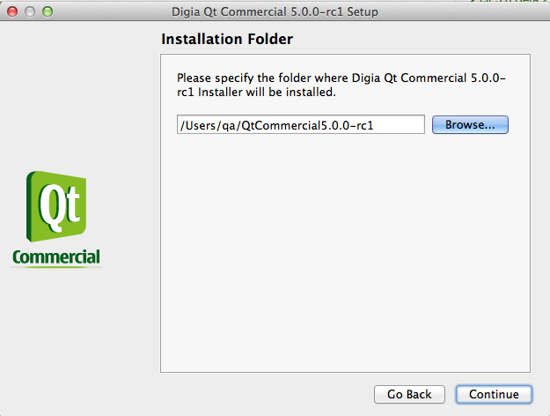The width and height of the screenshot is (550, 416).
Task: Click the installation folder path field
Action: point(301,124)
